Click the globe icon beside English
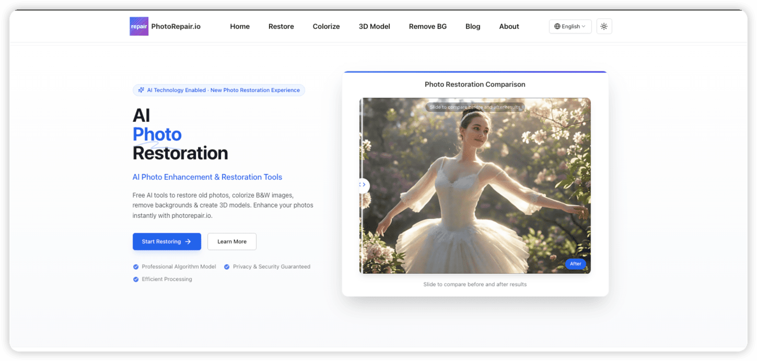 (558, 26)
